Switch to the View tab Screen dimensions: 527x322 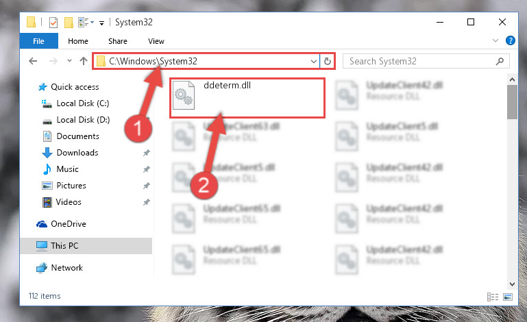[x=156, y=41]
